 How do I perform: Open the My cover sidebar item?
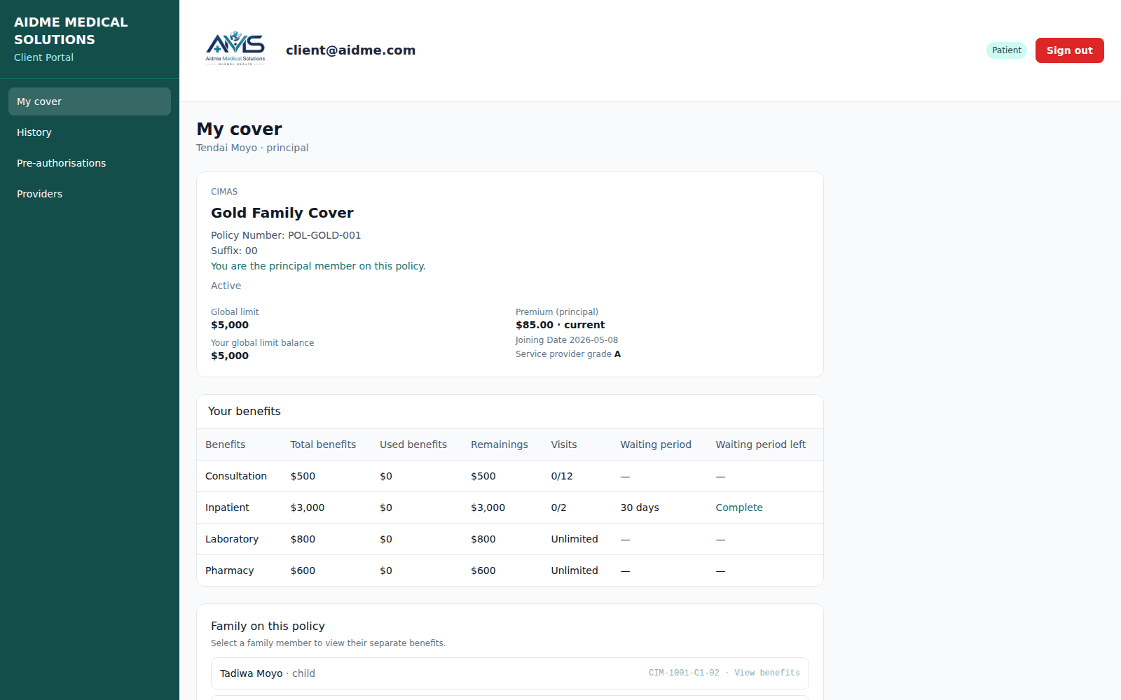90,101
